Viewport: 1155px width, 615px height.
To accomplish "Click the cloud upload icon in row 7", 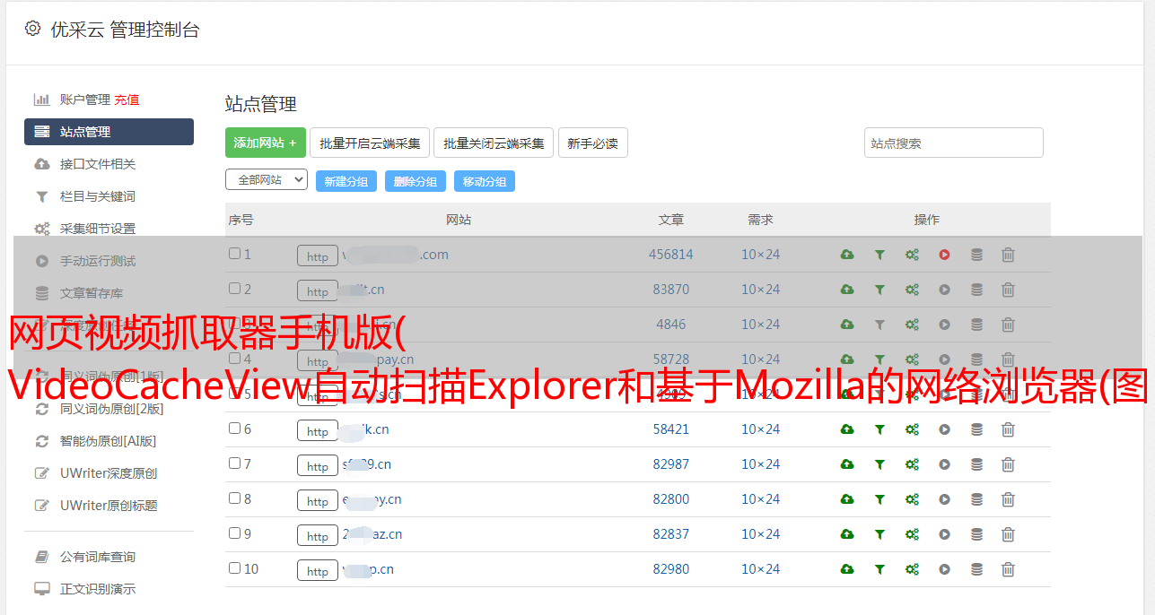I will click(x=847, y=464).
